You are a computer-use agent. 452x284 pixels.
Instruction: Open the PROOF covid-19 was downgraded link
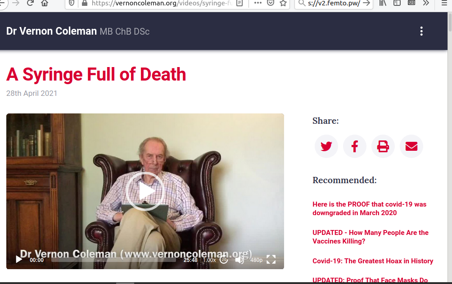(369, 208)
